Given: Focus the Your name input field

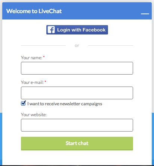Looking at the screenshot, I should pyautogui.click(x=77, y=68).
